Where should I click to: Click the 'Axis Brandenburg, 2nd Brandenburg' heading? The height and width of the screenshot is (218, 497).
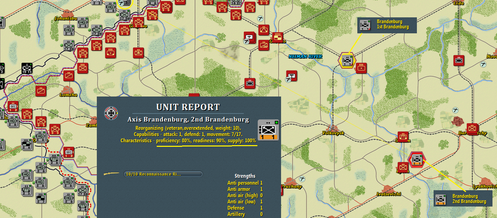pyautogui.click(x=188, y=119)
